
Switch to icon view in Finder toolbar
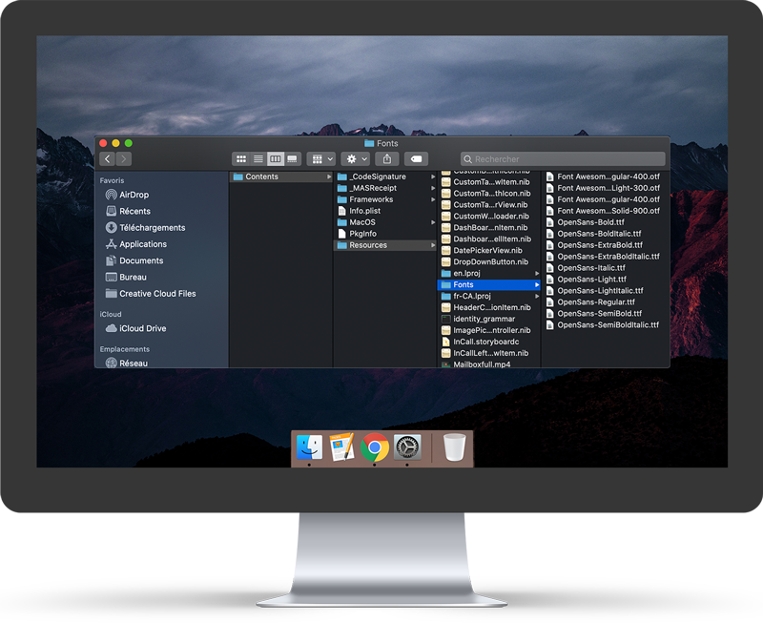(241, 158)
